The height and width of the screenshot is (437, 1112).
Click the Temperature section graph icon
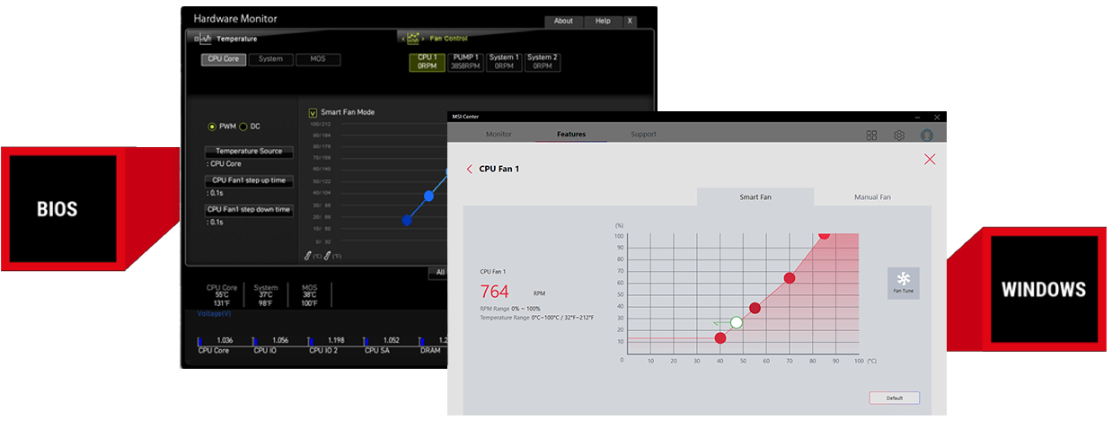pyautogui.click(x=206, y=39)
